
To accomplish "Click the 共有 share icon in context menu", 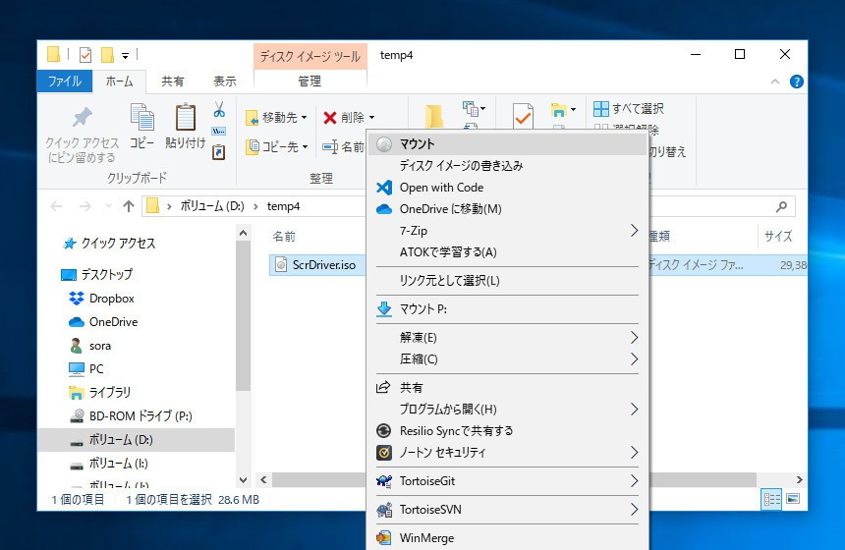I will click(x=383, y=387).
